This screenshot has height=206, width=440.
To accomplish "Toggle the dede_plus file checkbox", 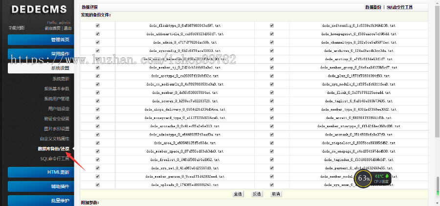I will pyautogui.click(x=272, y=76).
